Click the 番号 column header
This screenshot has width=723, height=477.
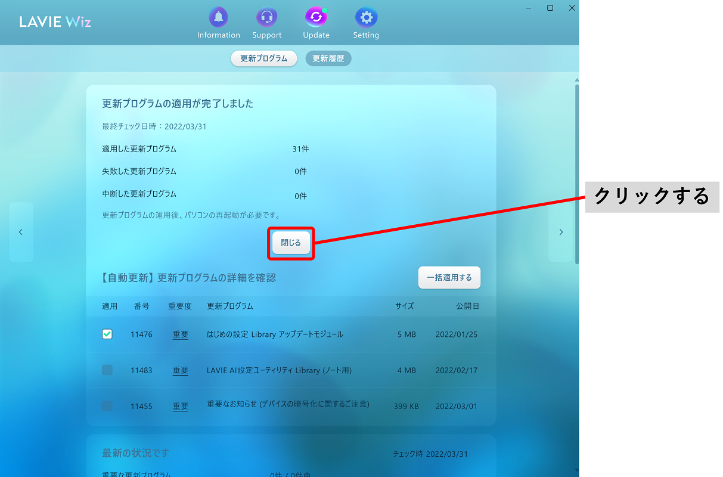click(142, 306)
